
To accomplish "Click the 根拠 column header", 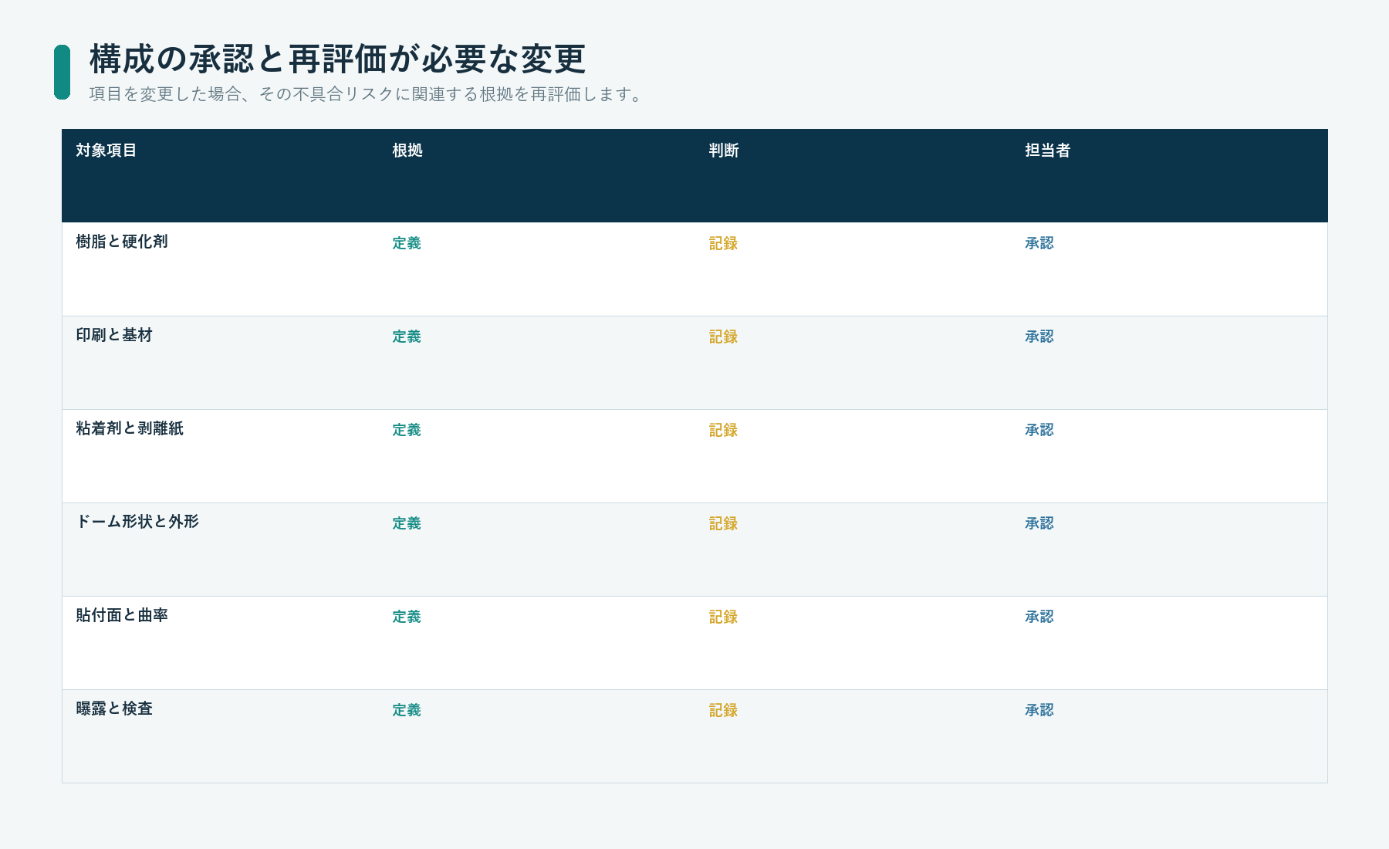I will [x=407, y=151].
